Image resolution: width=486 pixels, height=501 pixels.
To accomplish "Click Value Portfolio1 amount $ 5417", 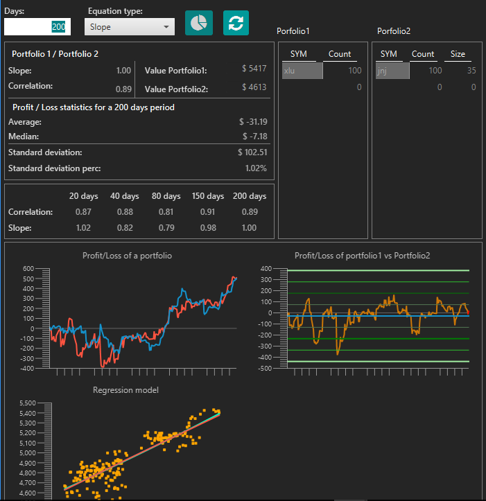I will point(254,69).
